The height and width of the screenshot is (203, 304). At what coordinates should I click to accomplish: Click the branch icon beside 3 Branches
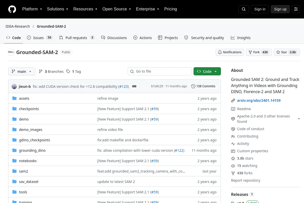click(x=41, y=72)
